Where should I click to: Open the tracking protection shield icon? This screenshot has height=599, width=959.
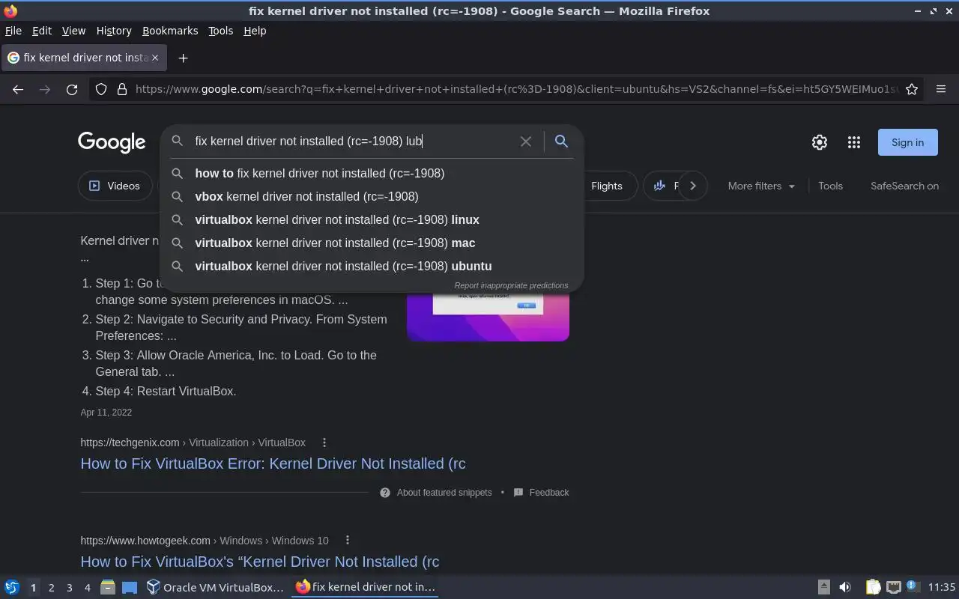101,89
